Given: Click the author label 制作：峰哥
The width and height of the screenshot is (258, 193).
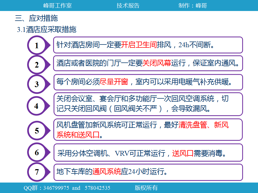Looking at the screenshot, I should coord(193,6).
